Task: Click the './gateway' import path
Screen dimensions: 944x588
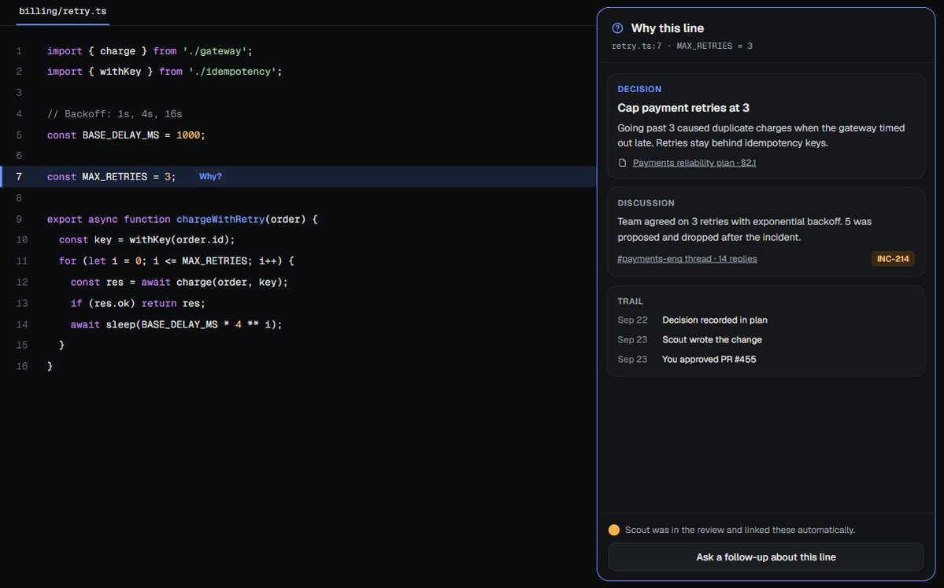Action: [215, 51]
